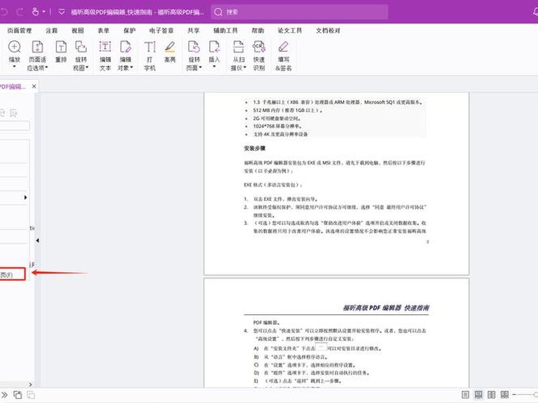Screen dimensions: 538x403
Task: Open the 视图 ribbon tab
Action: pos(77,30)
